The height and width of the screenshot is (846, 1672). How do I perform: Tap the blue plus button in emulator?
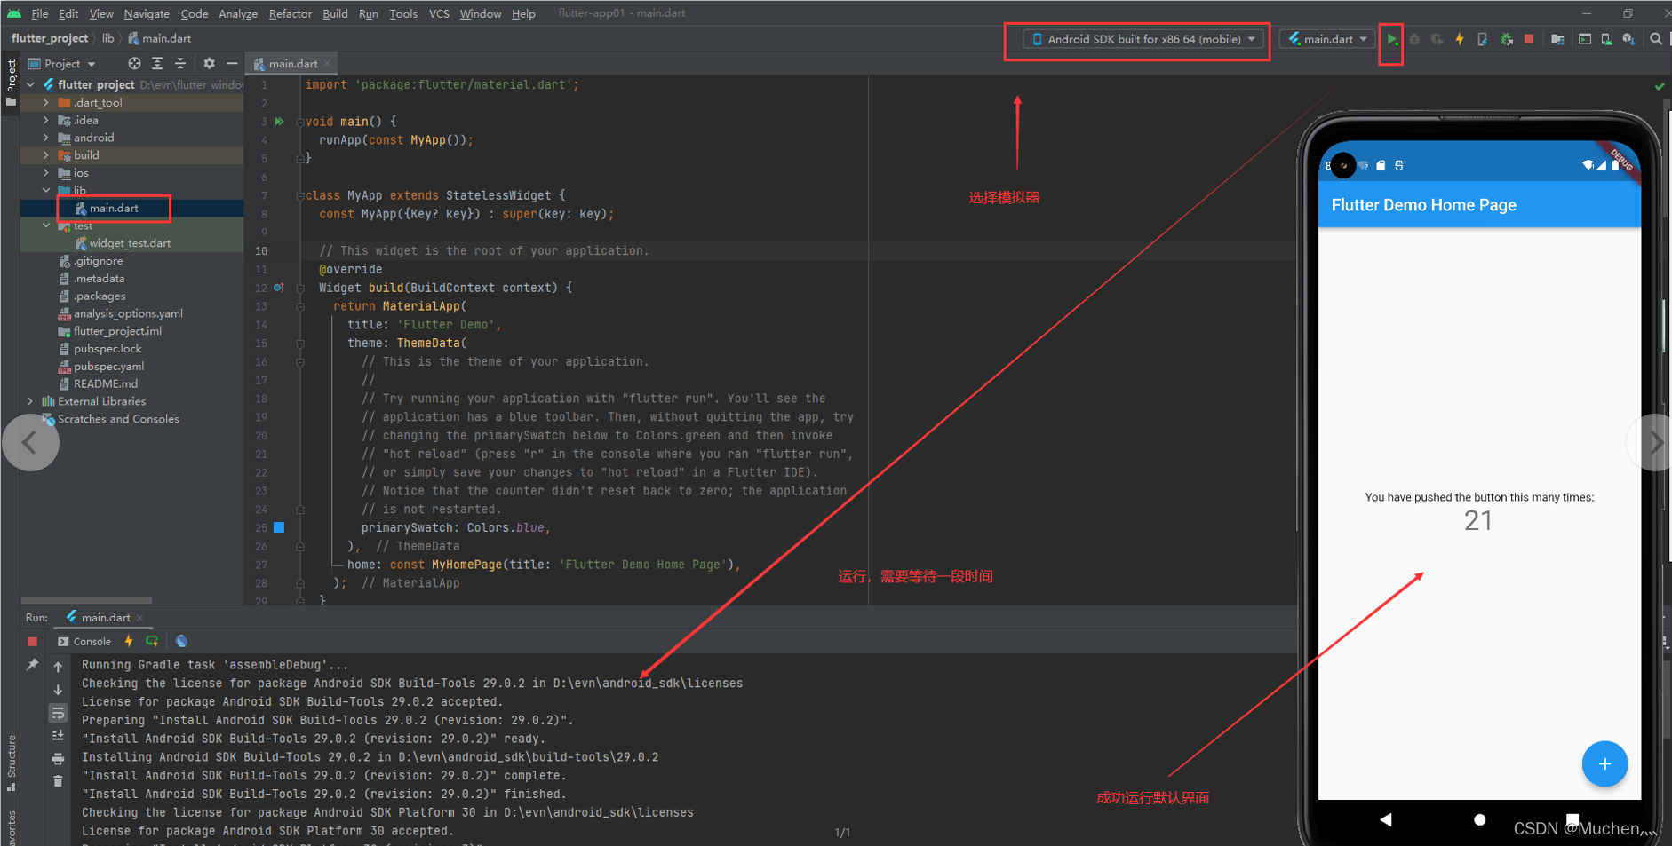click(1604, 763)
